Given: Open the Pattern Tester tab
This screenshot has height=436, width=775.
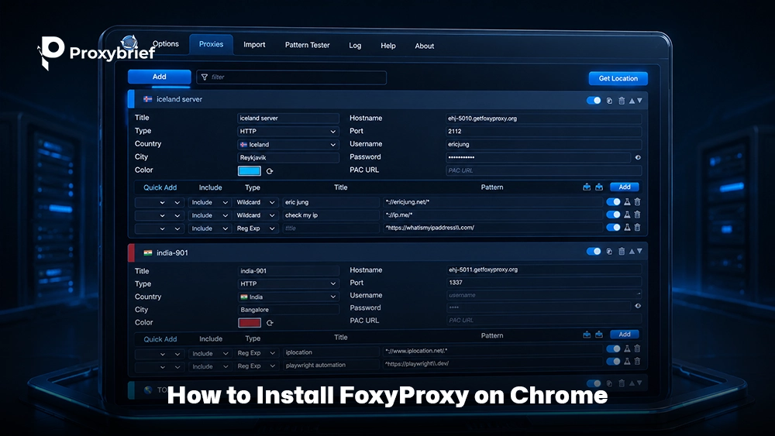Looking at the screenshot, I should click(x=307, y=45).
